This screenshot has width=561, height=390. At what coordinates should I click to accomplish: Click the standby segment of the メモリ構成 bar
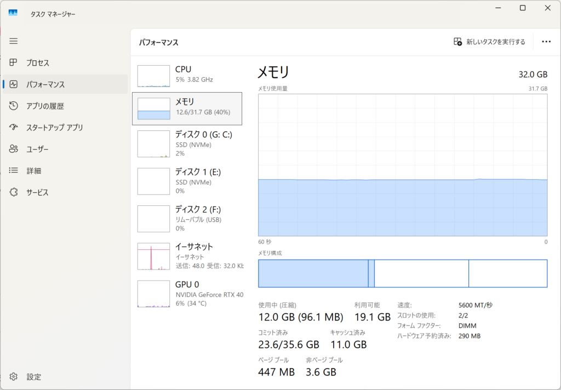pyautogui.click(x=421, y=273)
